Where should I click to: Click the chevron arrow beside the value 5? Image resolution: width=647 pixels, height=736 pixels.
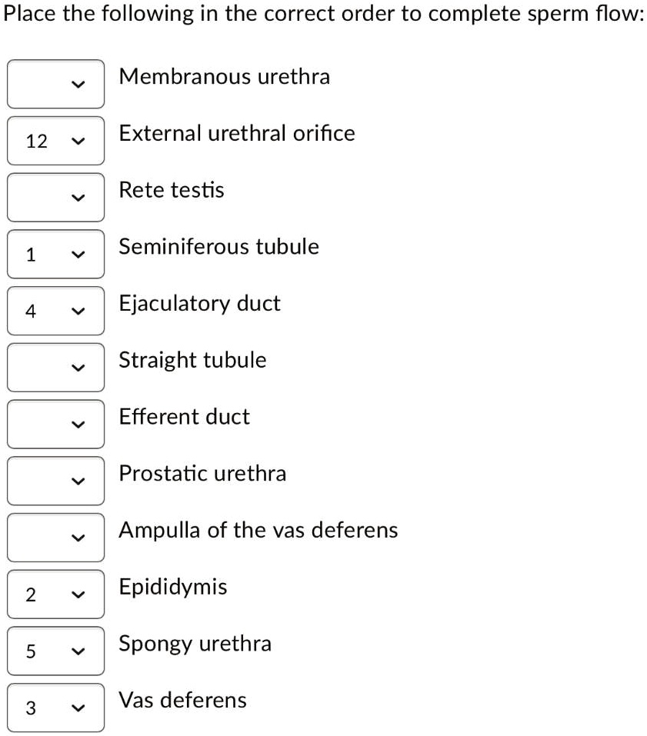[78, 651]
